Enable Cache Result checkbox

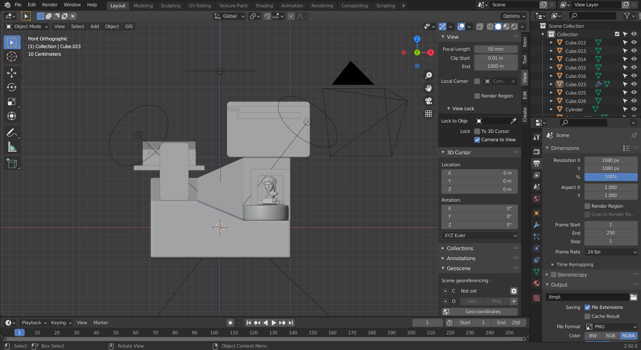[x=588, y=316]
